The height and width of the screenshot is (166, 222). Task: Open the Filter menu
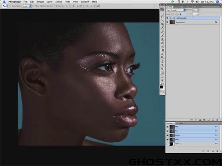click(67, 2)
